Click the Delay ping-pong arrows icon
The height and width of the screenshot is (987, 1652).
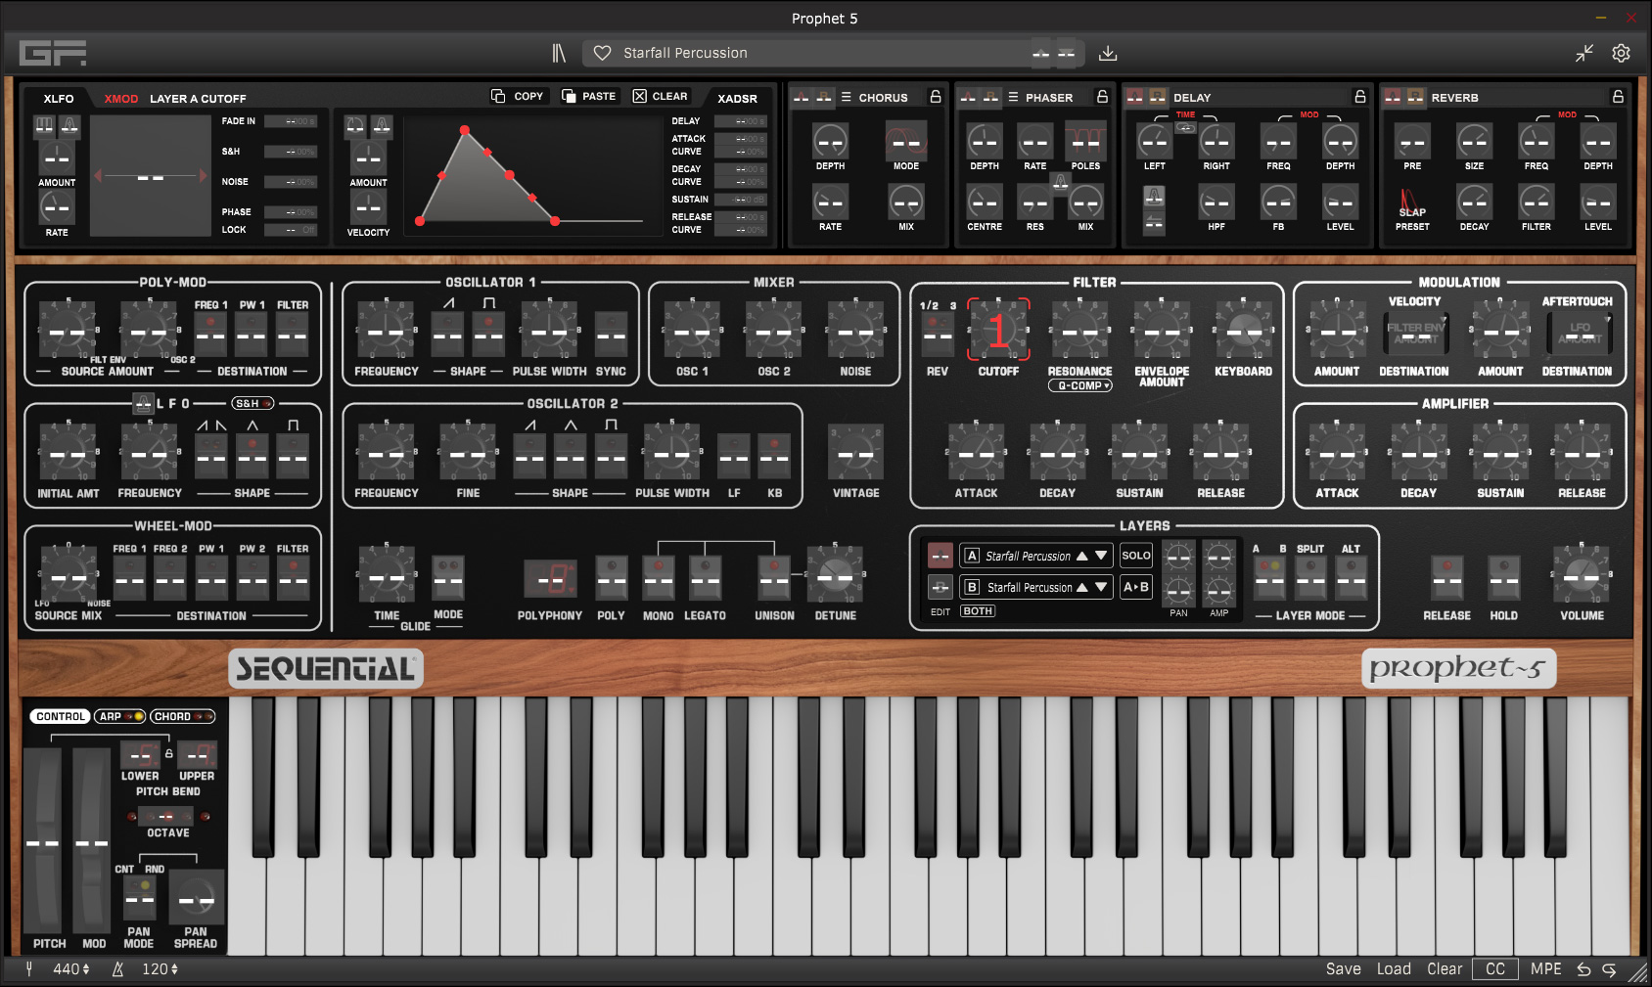(x=1155, y=223)
